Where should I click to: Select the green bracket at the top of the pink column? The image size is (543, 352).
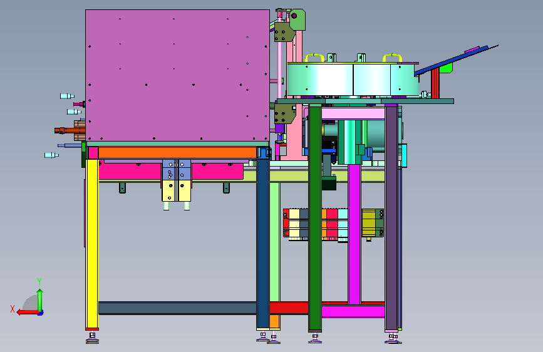tap(297, 20)
